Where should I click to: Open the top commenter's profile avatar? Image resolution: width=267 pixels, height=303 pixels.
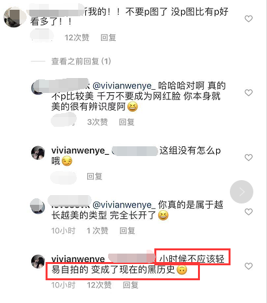pyautogui.click(x=14, y=17)
